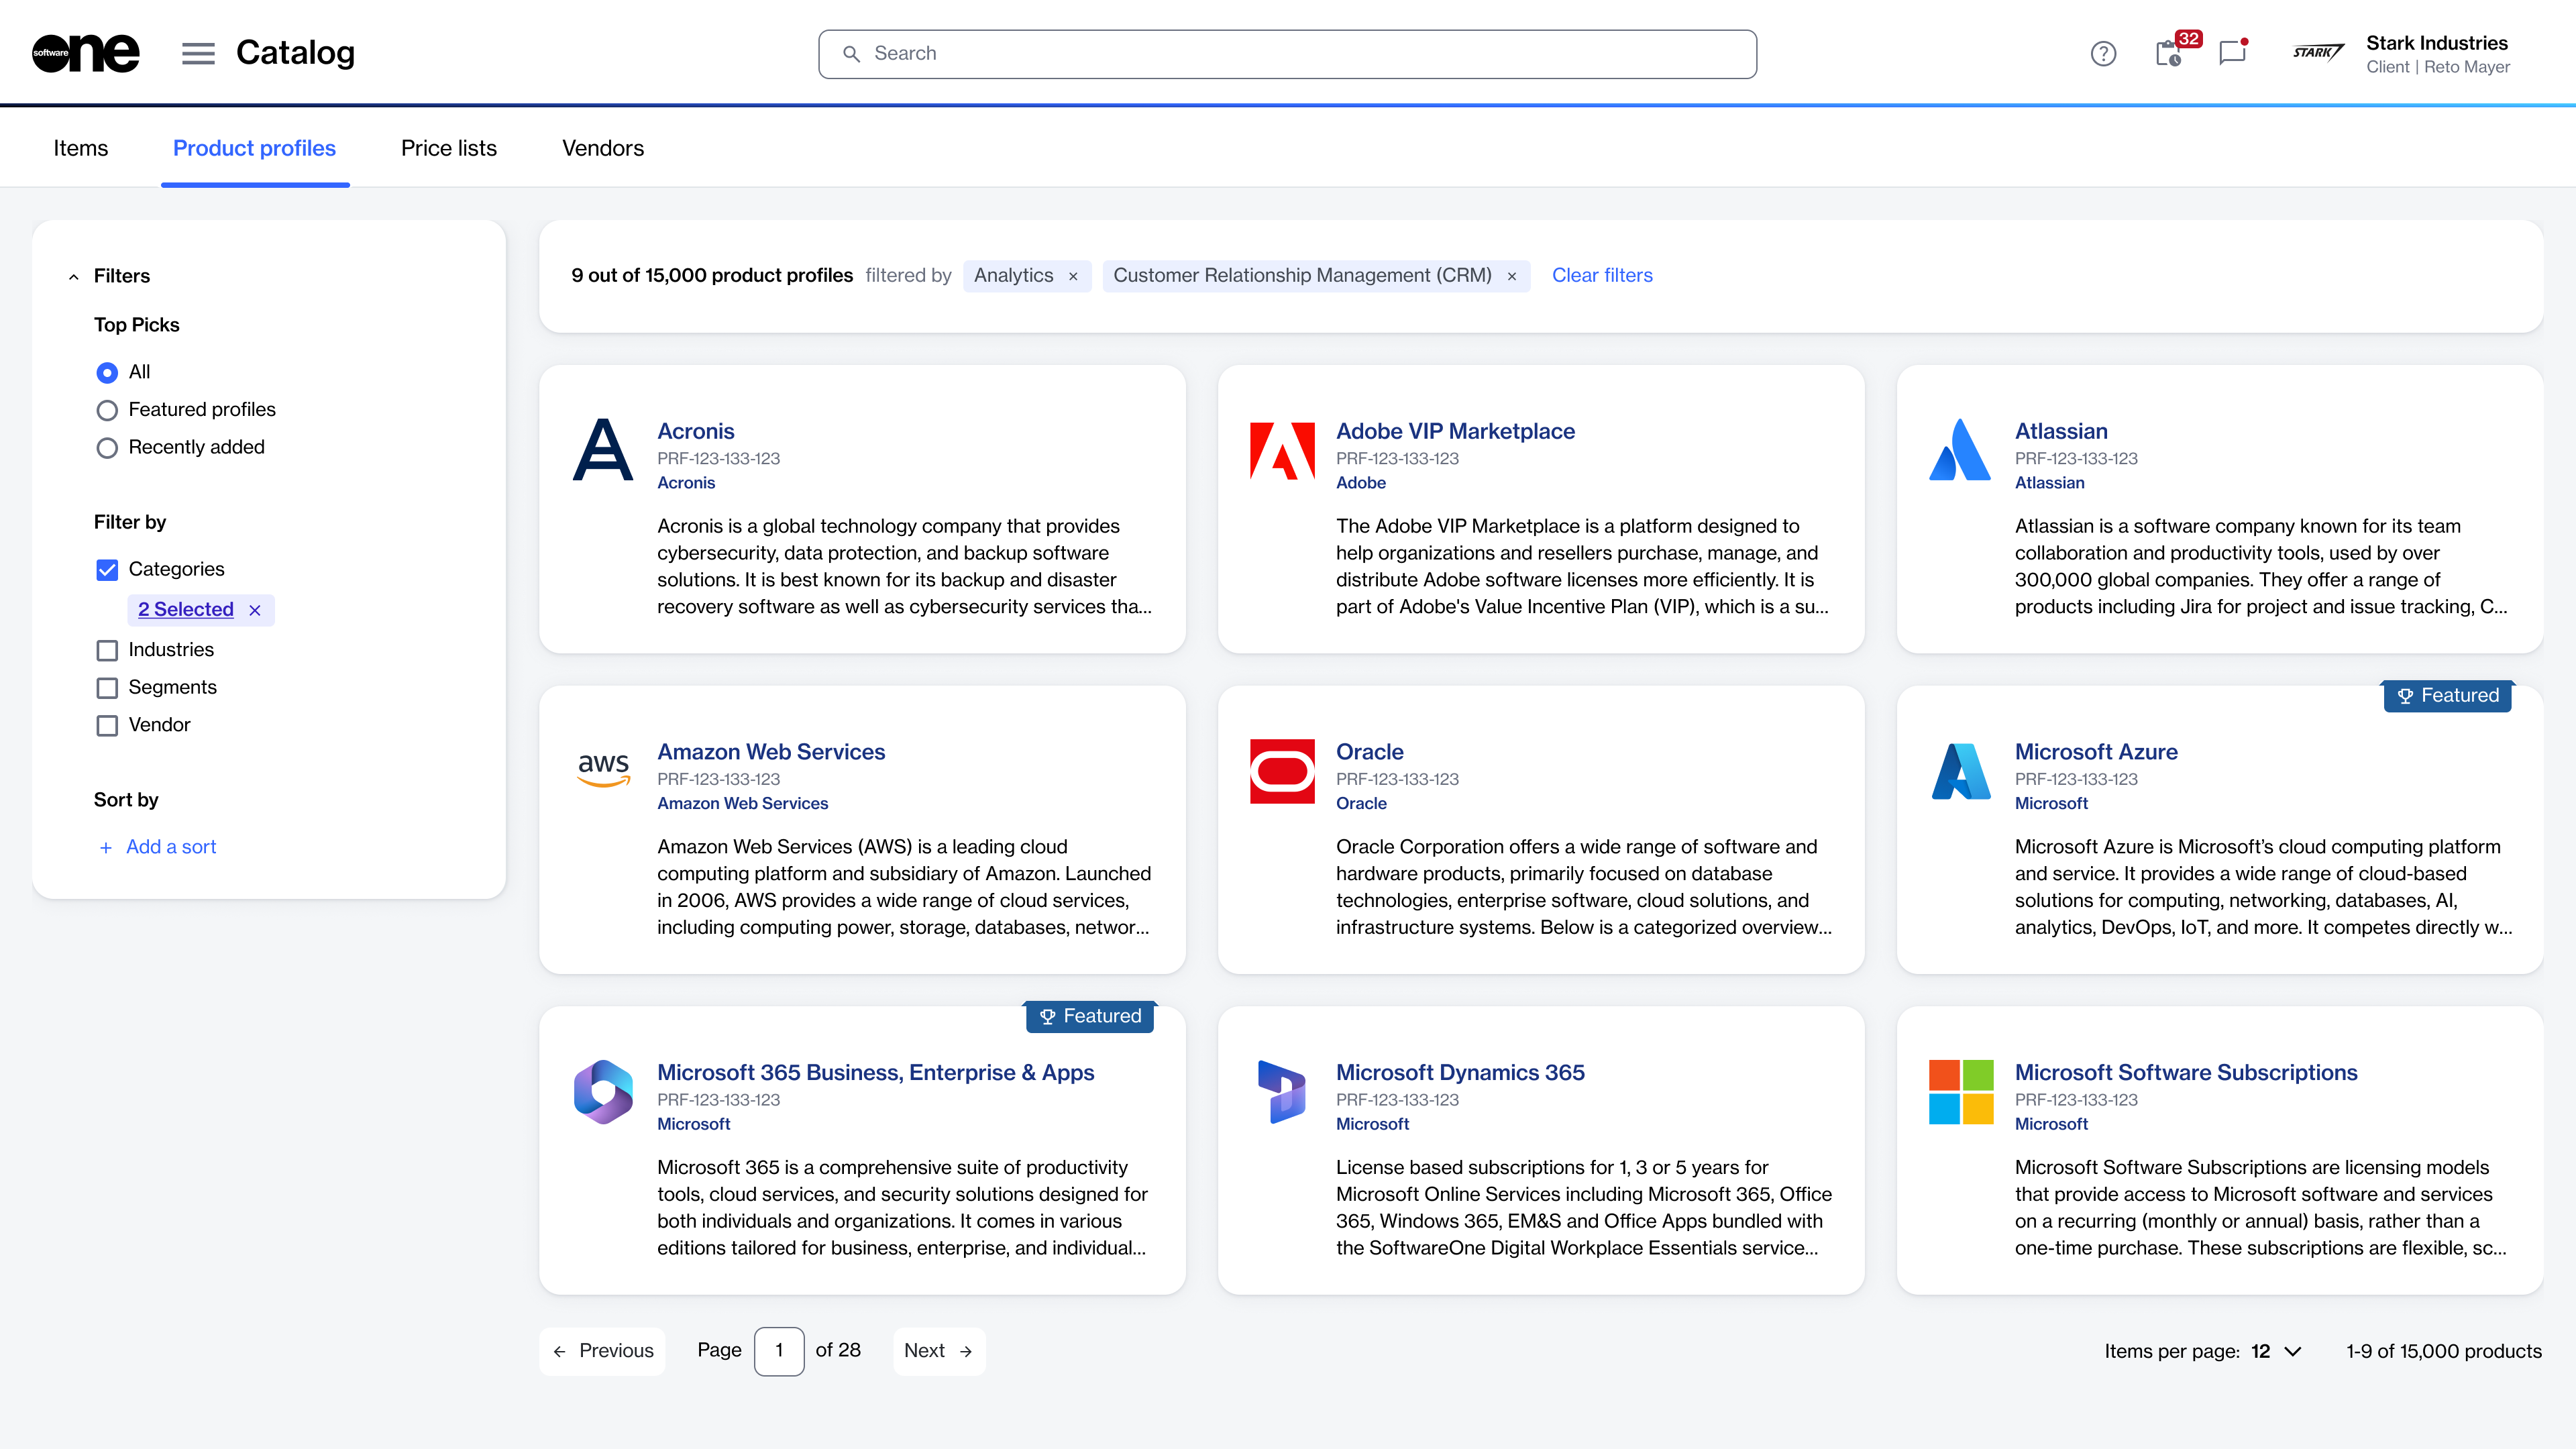Open the chat messages icon
The height and width of the screenshot is (1449, 2576).
(x=2232, y=53)
